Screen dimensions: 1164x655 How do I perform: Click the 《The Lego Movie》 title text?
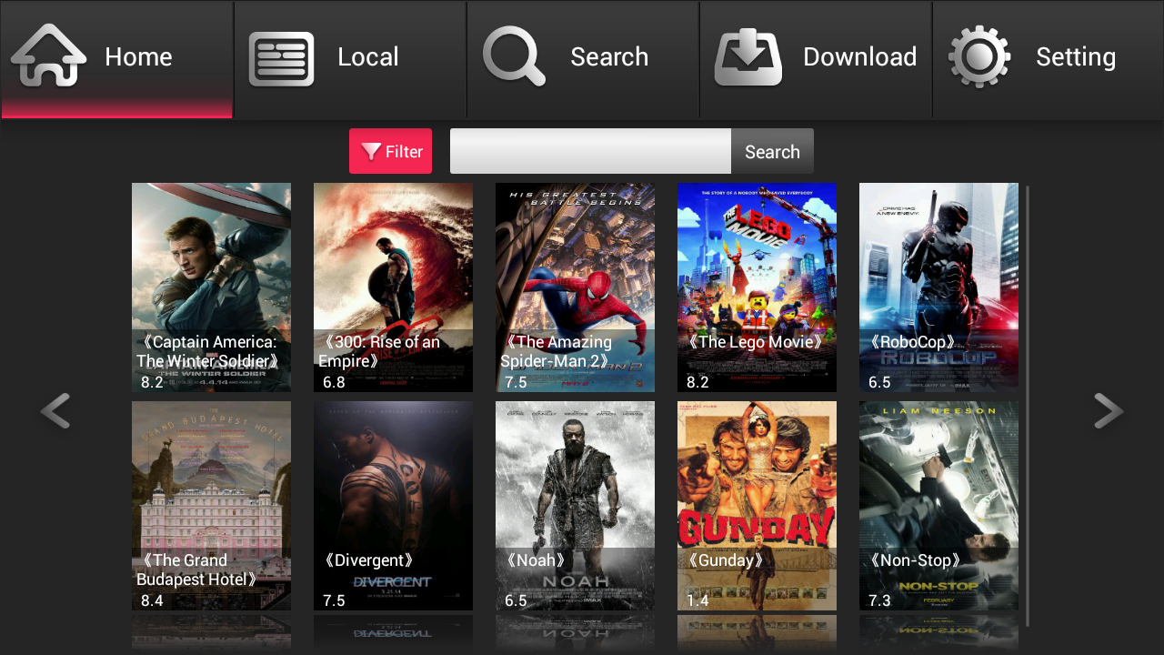click(755, 342)
